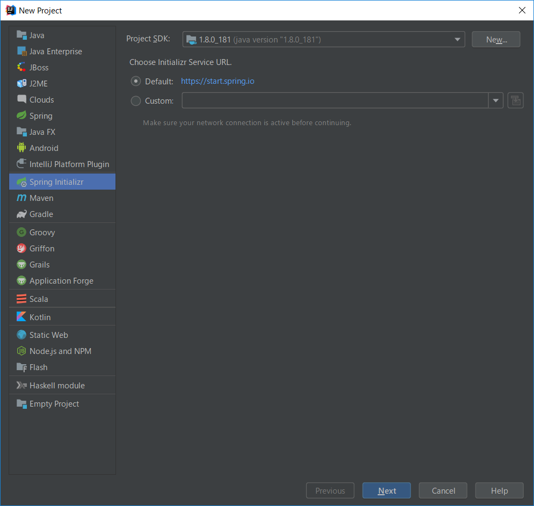Click the Griffon red icon
This screenshot has width=534, height=506.
21,248
